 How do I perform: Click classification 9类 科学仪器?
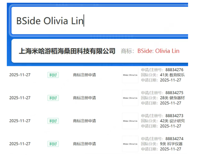pos(171,144)
